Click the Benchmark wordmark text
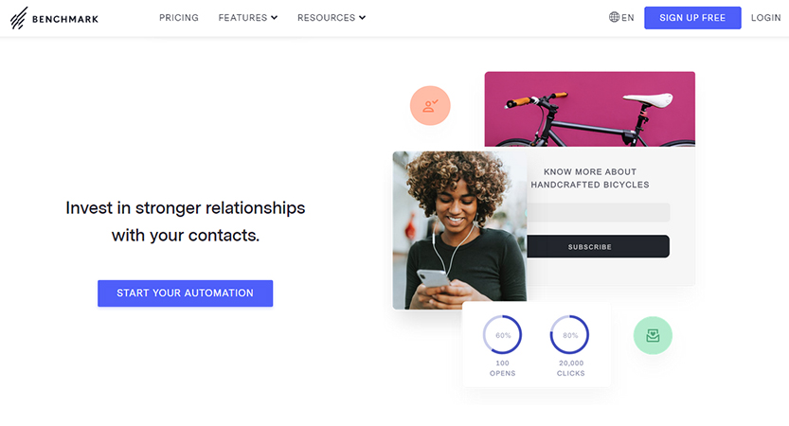This screenshot has width=789, height=426. tap(65, 20)
